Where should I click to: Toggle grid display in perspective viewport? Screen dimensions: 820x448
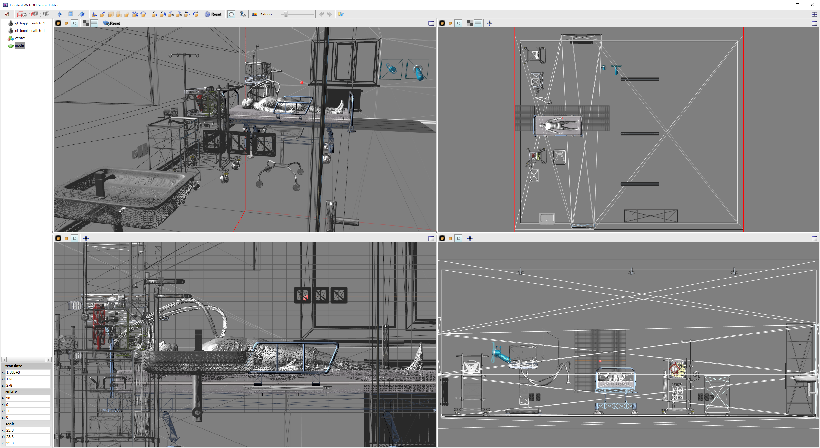pyautogui.click(x=94, y=23)
